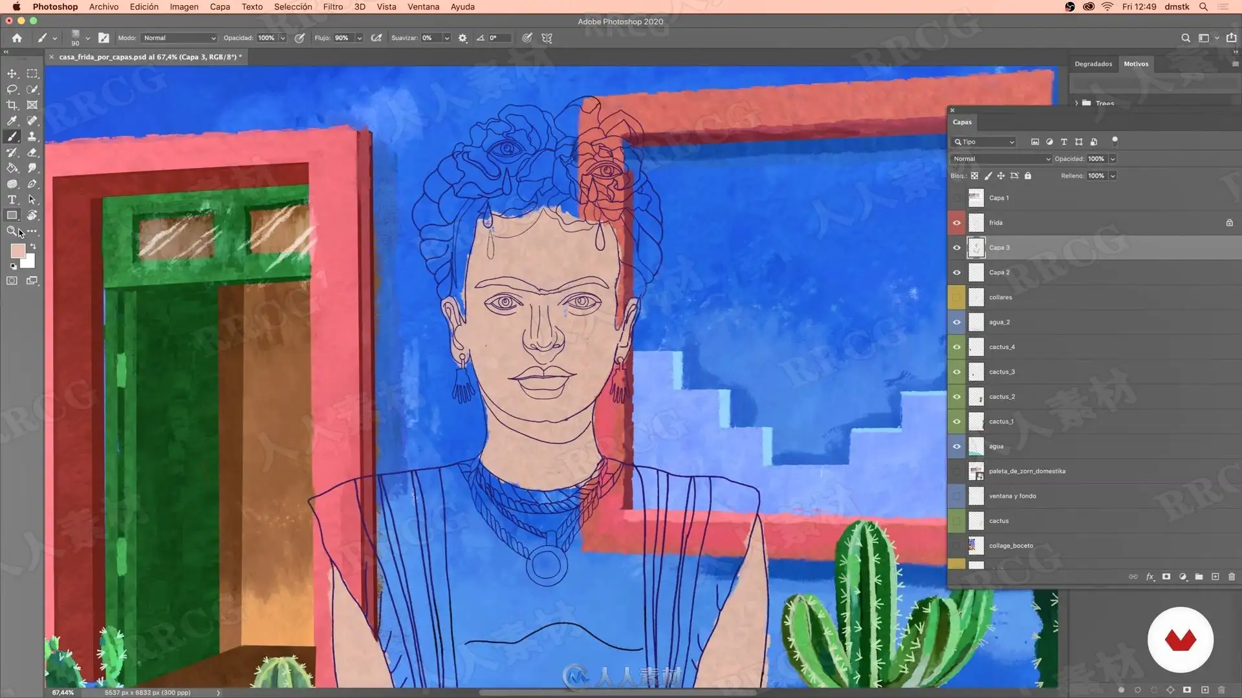The height and width of the screenshot is (698, 1242).
Task: Add a layer mask icon
Action: click(x=1166, y=576)
